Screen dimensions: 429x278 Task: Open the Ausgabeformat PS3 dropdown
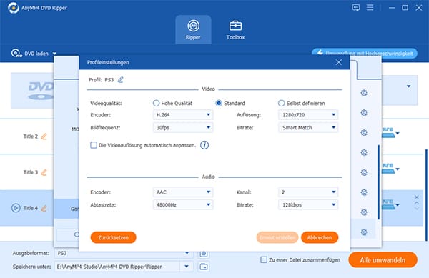pos(187,253)
